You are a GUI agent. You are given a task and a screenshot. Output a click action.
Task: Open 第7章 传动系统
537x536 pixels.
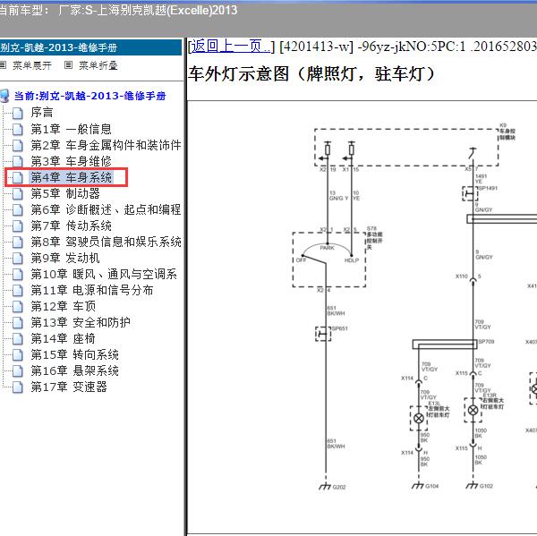[72, 225]
